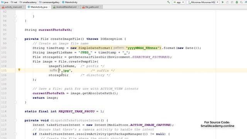This screenshot has width=247, height=139.
Task: Click the "yyyyMMdd_HHmmss" string literal
Action: point(143,48)
